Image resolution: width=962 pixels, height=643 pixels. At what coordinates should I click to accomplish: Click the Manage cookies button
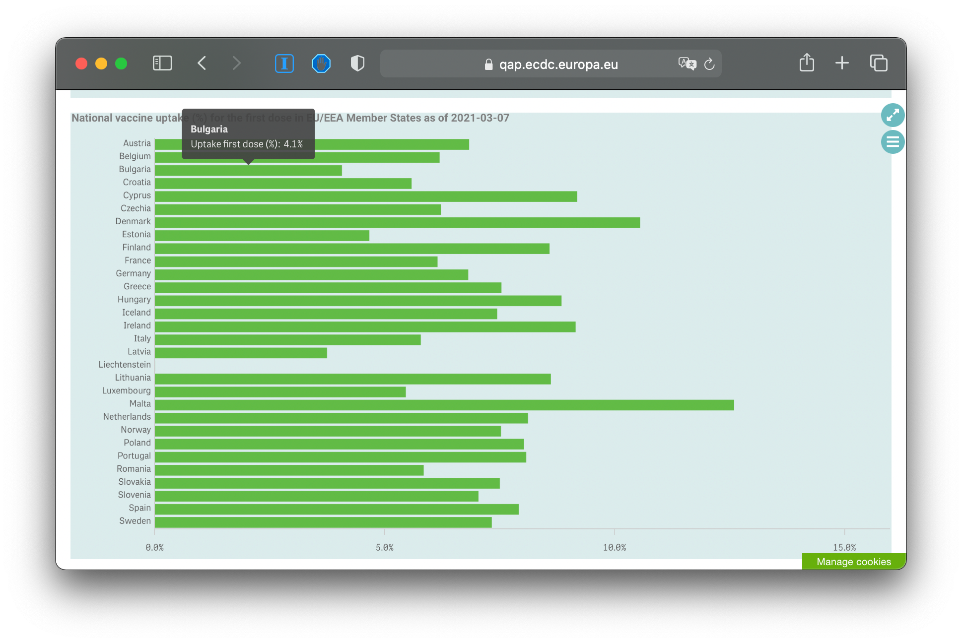(x=853, y=561)
